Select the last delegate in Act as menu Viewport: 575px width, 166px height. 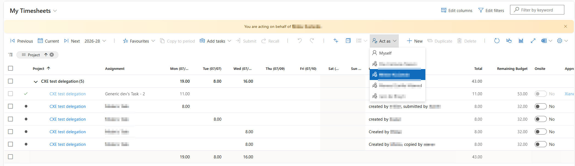pyautogui.click(x=397, y=96)
